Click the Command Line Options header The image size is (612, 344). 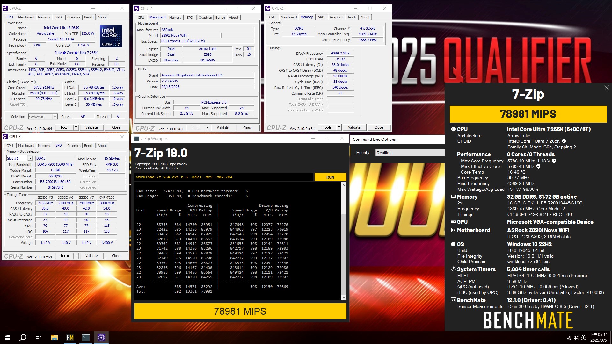pyautogui.click(x=374, y=140)
